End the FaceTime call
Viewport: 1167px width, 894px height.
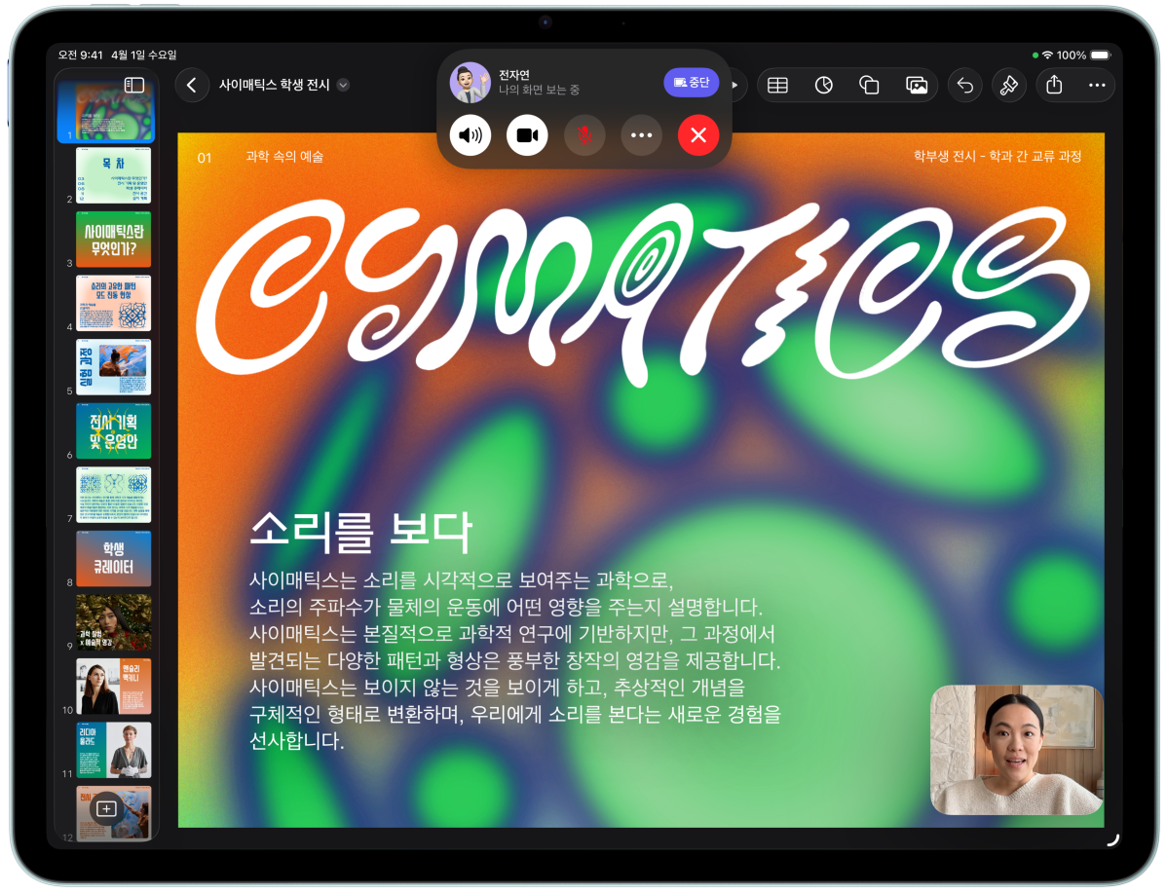(x=698, y=135)
